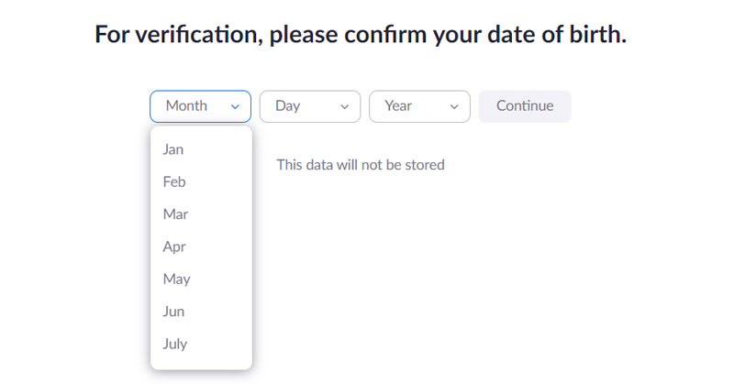Viewport: 734px width, 384px height.
Task: Click the "Year" placeholder text
Action: 398,106
